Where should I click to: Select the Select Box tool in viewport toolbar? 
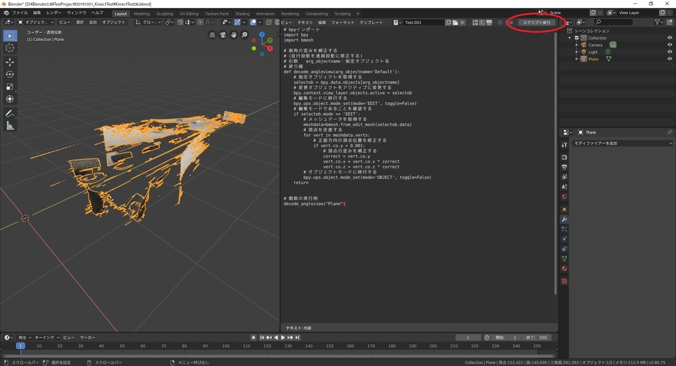tap(10, 36)
